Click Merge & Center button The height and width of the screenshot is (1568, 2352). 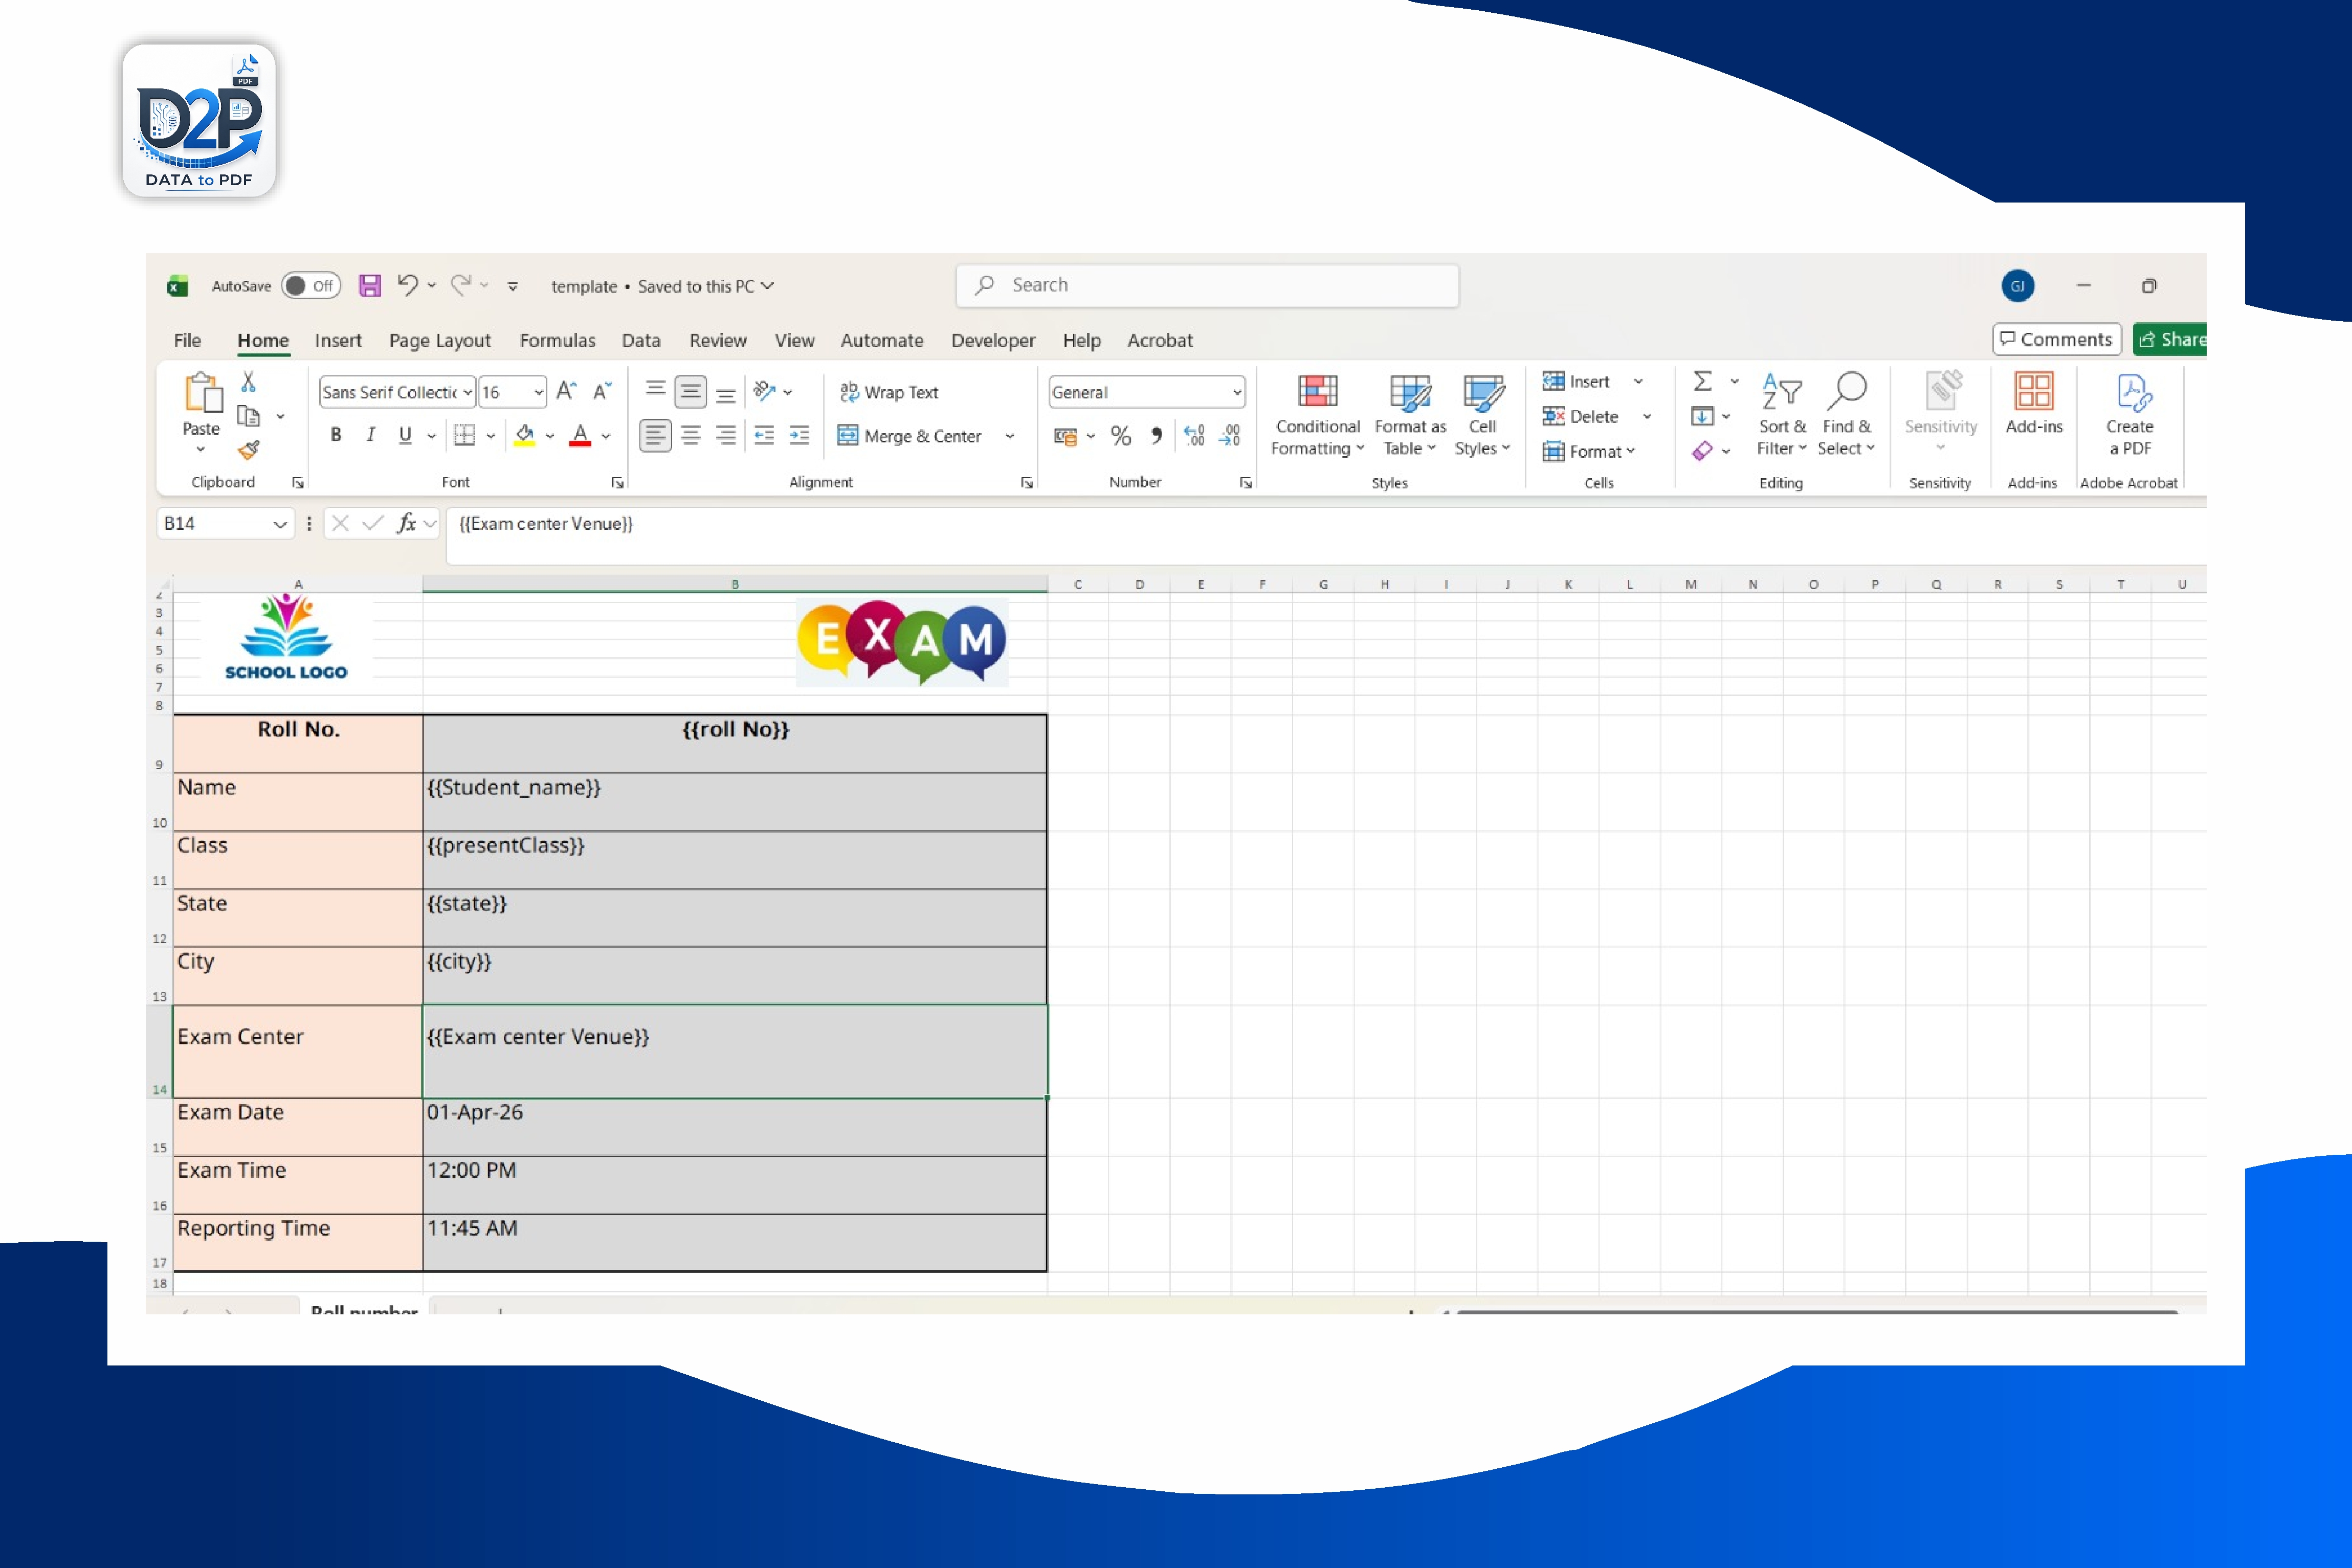tap(911, 436)
